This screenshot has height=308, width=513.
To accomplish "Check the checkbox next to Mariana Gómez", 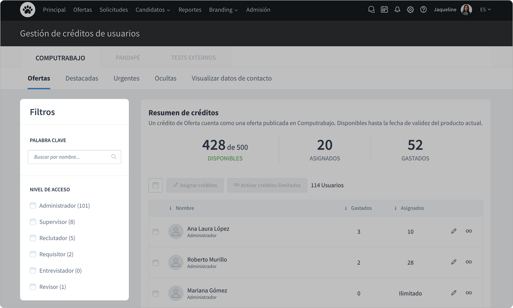I will click(156, 293).
